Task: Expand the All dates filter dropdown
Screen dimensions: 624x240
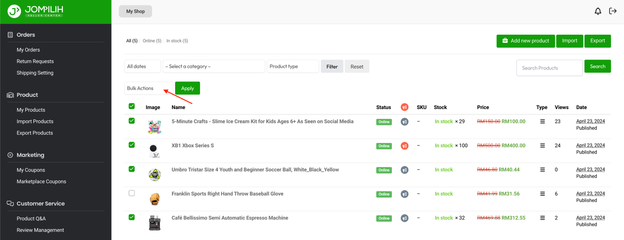Action: (142, 66)
